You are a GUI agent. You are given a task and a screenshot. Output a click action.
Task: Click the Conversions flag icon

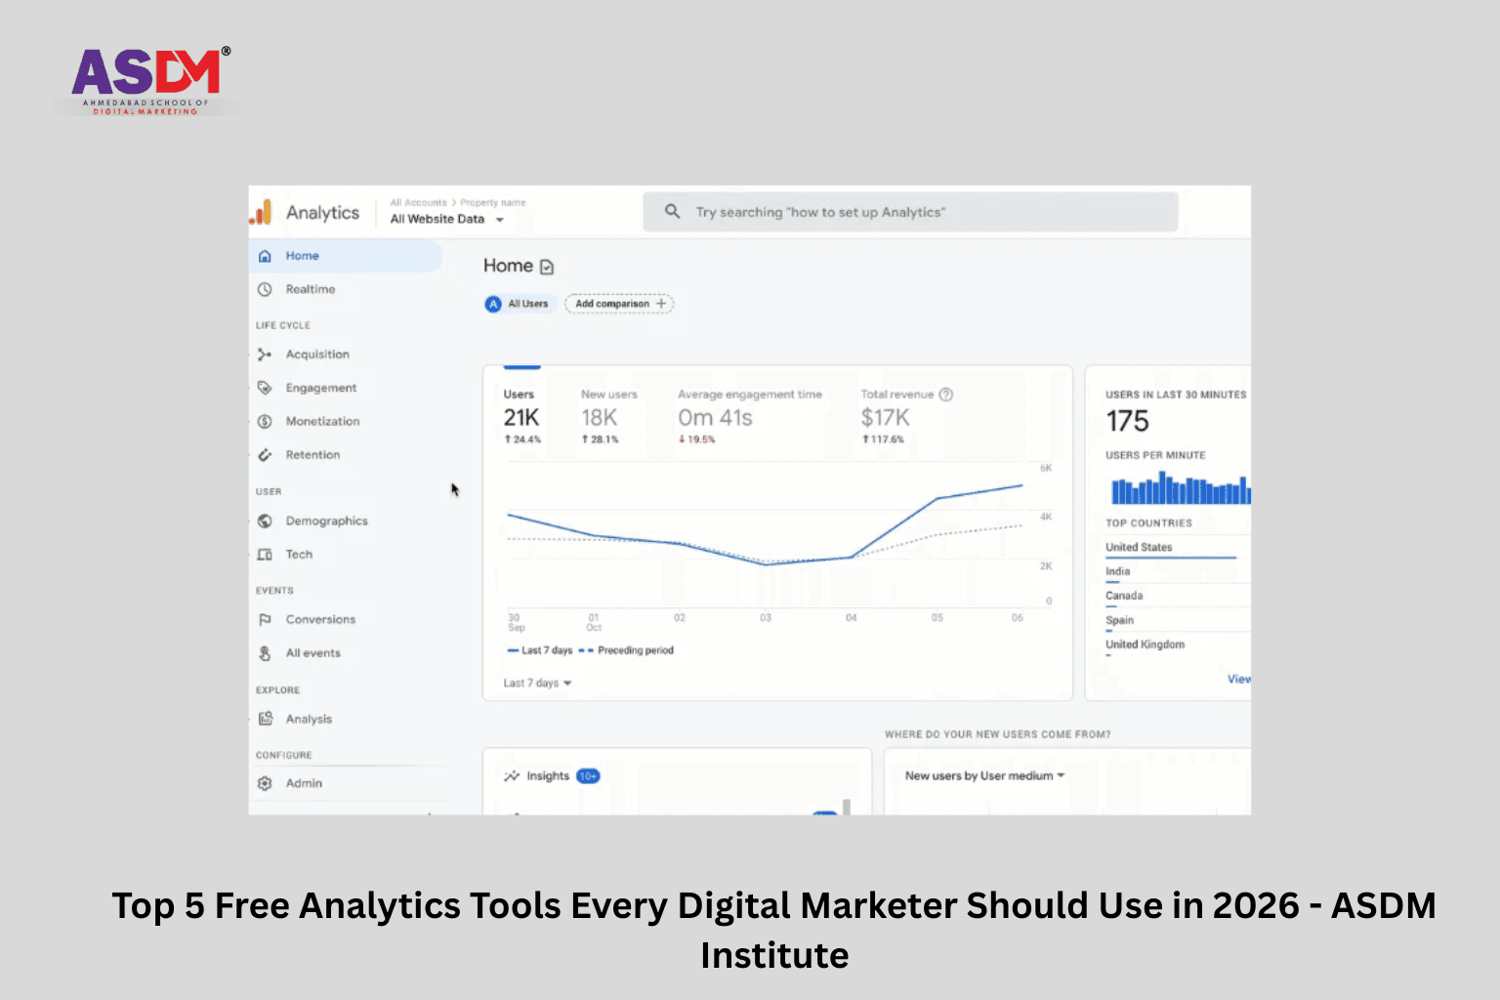click(265, 619)
